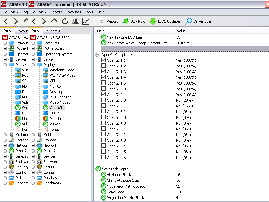269x202 pixels.
Task: Click the Refresh toolbar icon
Action: [x=65, y=21]
